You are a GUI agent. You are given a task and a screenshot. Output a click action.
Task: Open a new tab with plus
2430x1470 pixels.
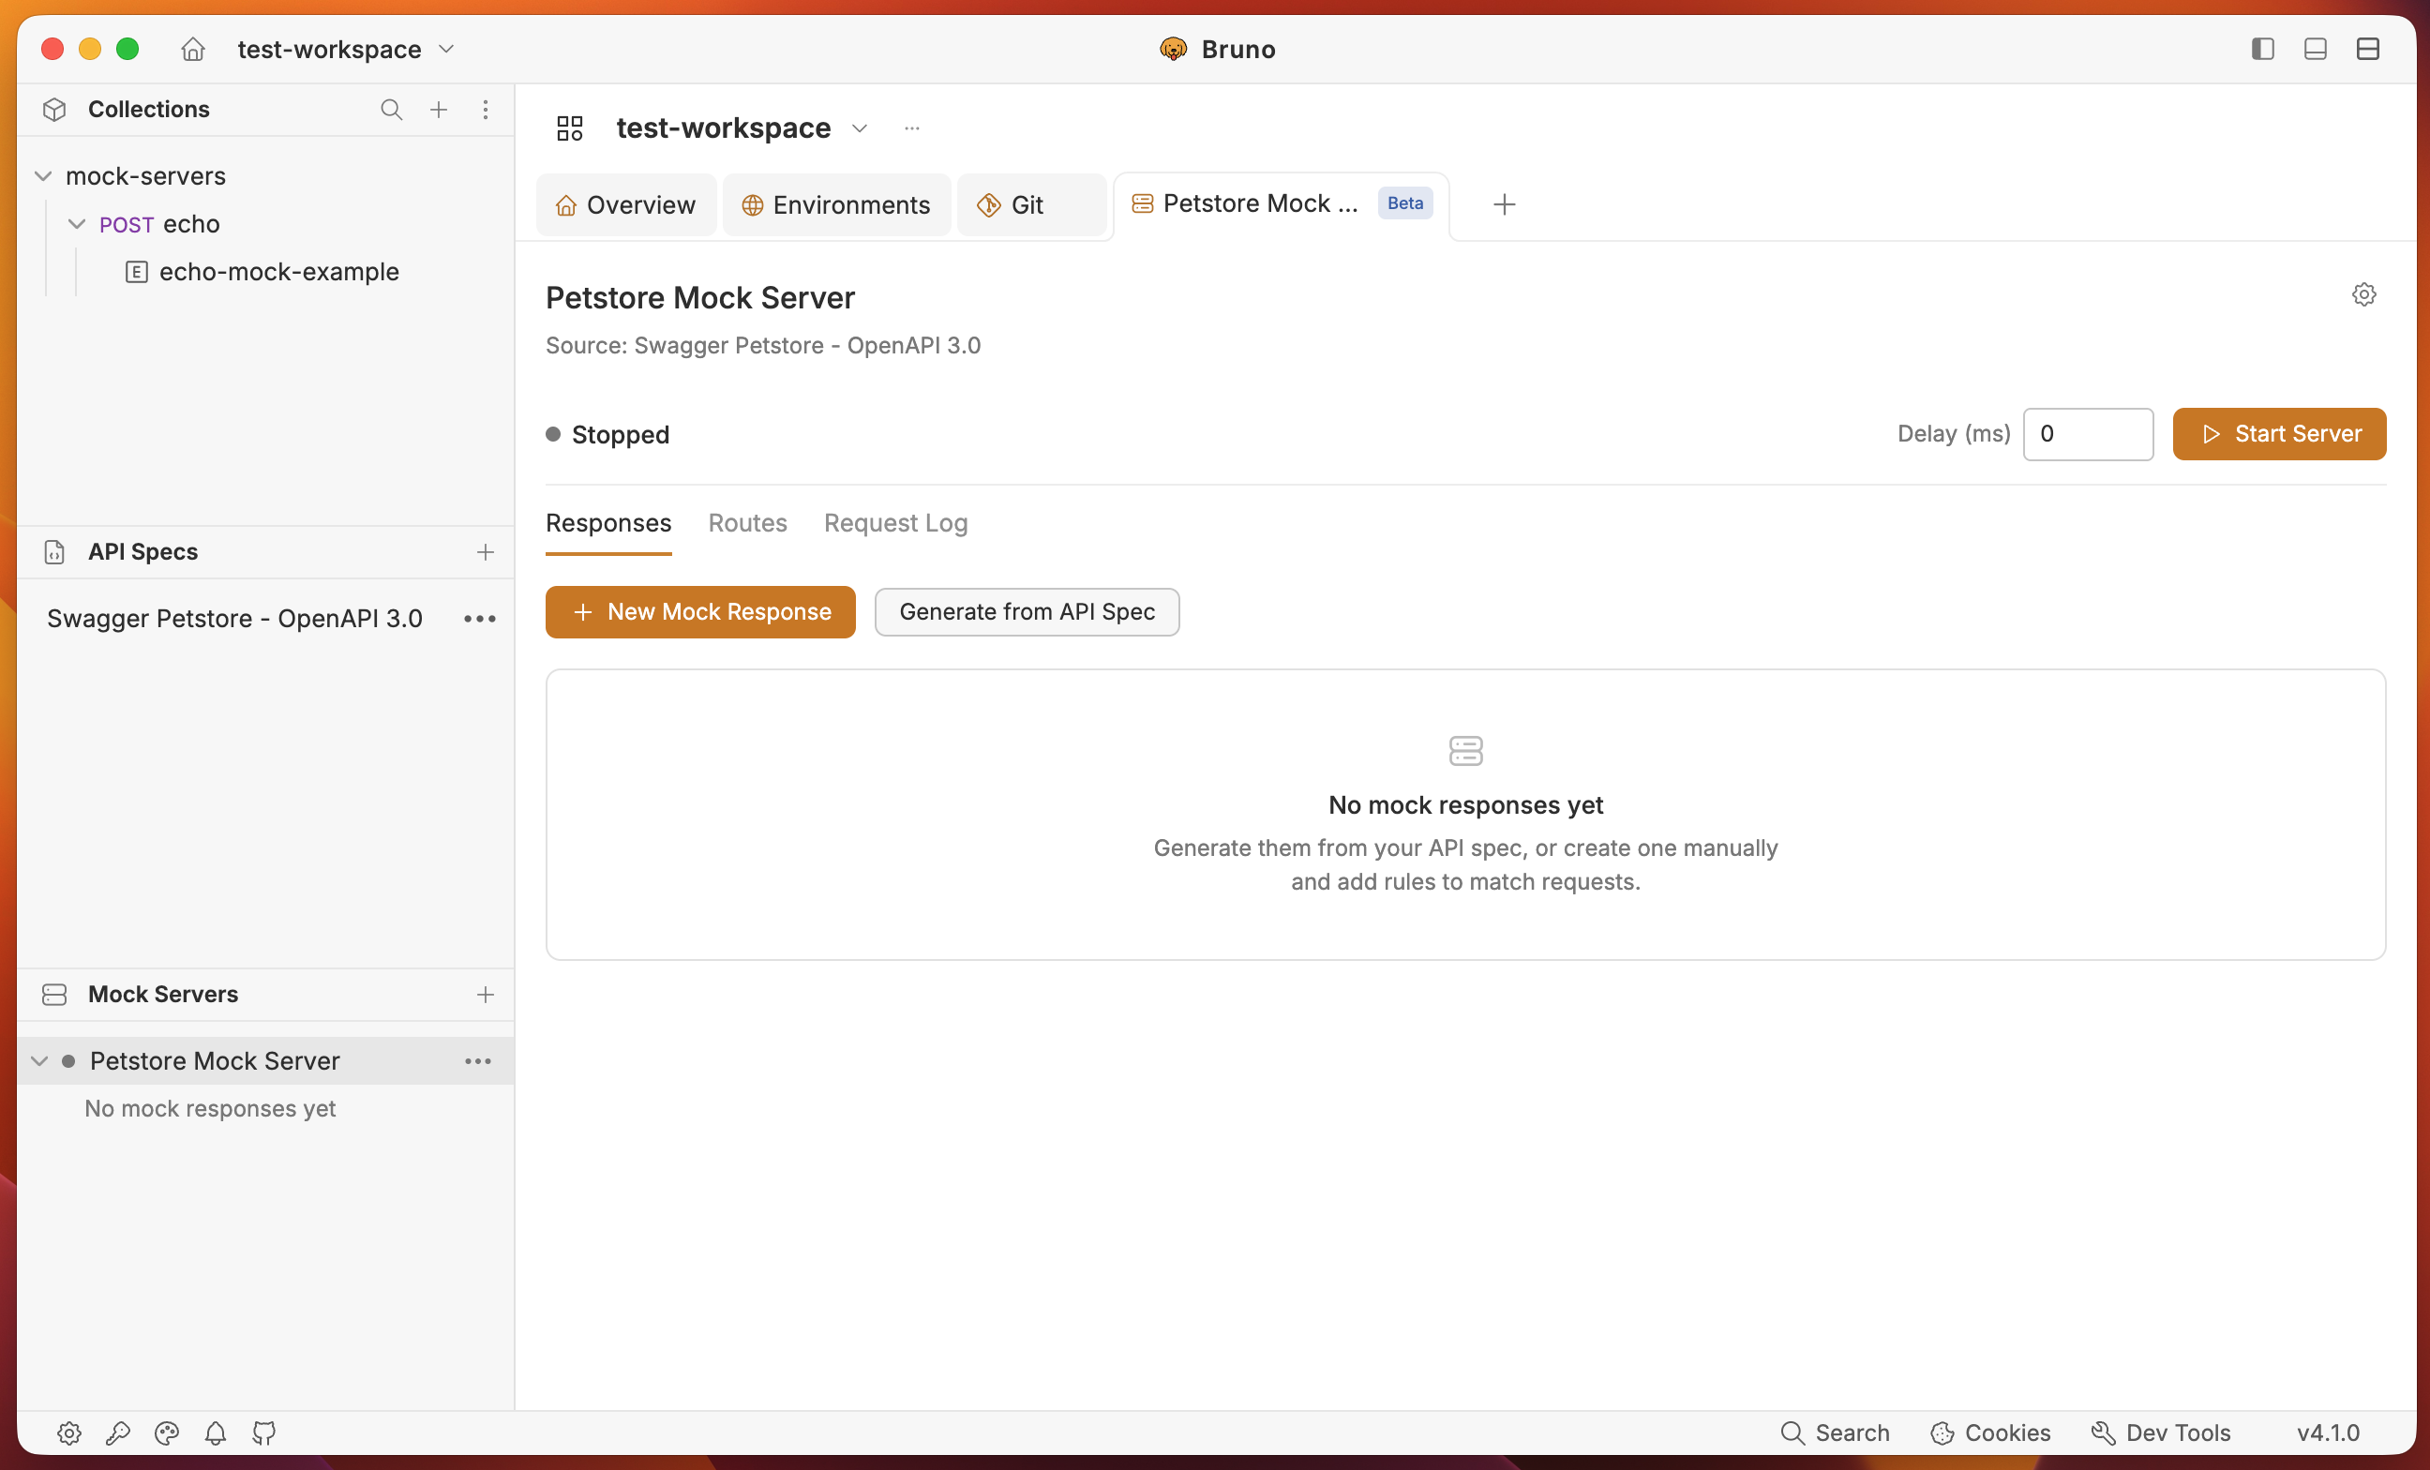tap(1504, 205)
